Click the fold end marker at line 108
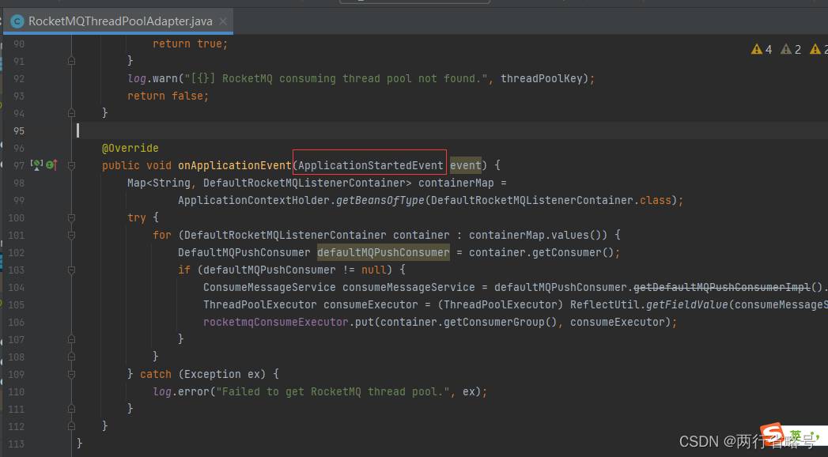The image size is (828, 457). (71, 357)
